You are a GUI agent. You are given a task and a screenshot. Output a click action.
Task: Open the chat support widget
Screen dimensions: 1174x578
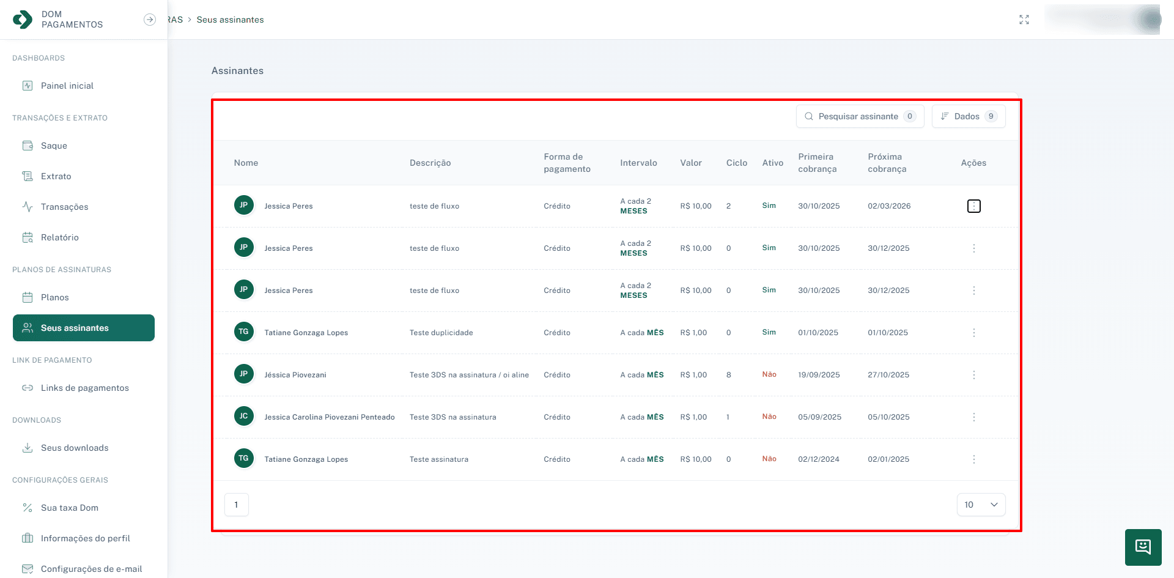click(1143, 547)
